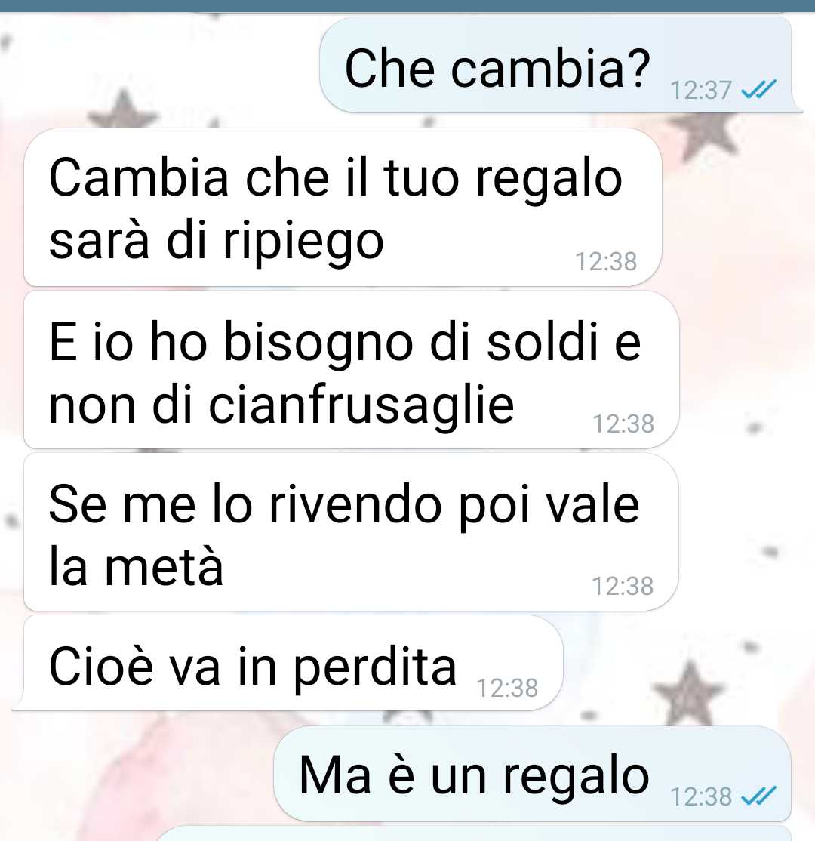815x841 pixels.
Task: Select the "Cambia che il tuo regalo" message
Action: (x=343, y=207)
